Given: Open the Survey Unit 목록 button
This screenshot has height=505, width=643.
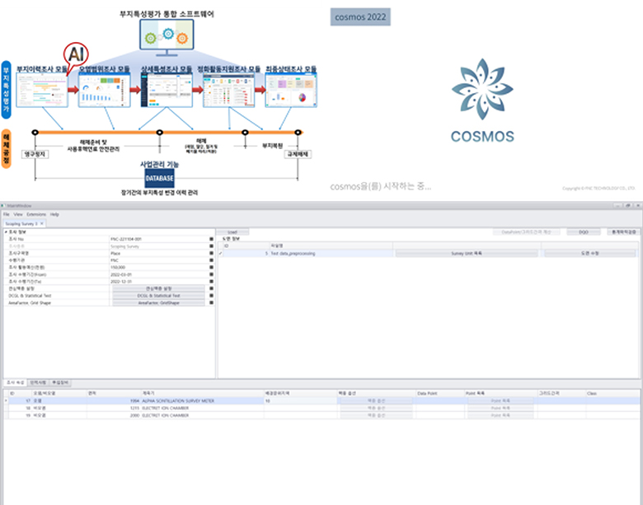Looking at the screenshot, I should (x=467, y=253).
